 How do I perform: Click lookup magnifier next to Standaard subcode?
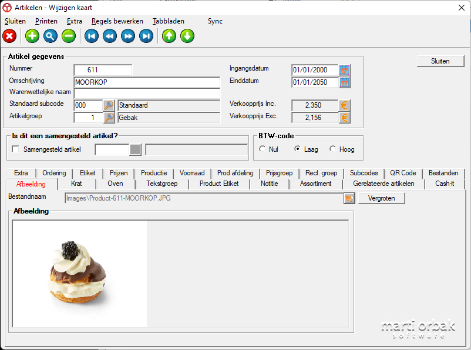(109, 105)
